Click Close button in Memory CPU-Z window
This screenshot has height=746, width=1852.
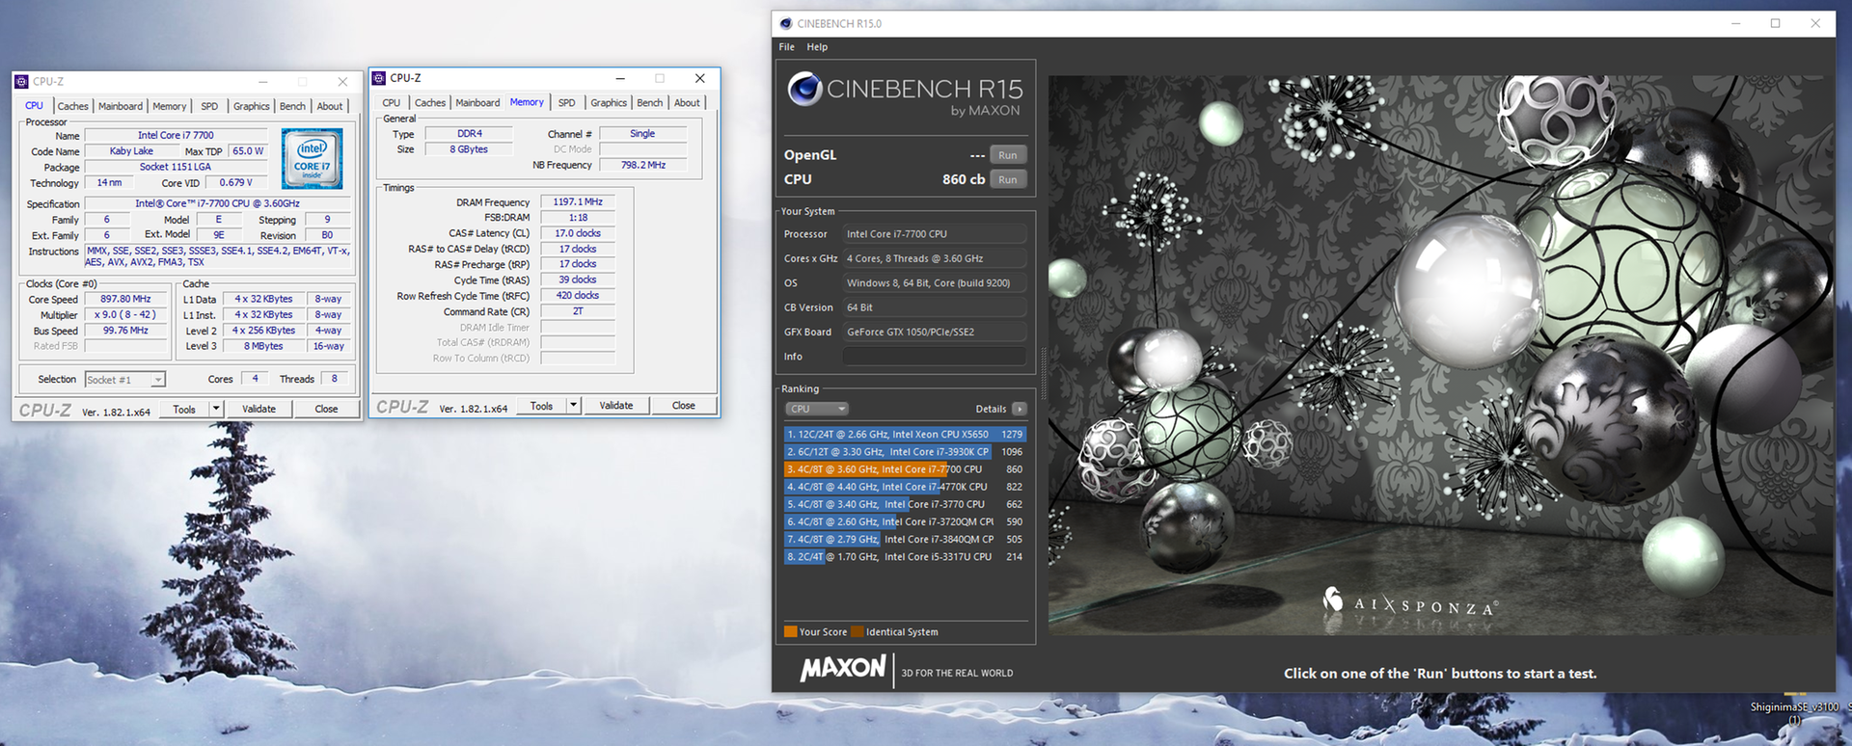tap(684, 405)
